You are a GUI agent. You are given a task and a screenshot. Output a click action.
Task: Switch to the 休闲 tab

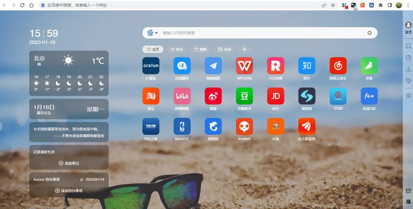(224, 49)
